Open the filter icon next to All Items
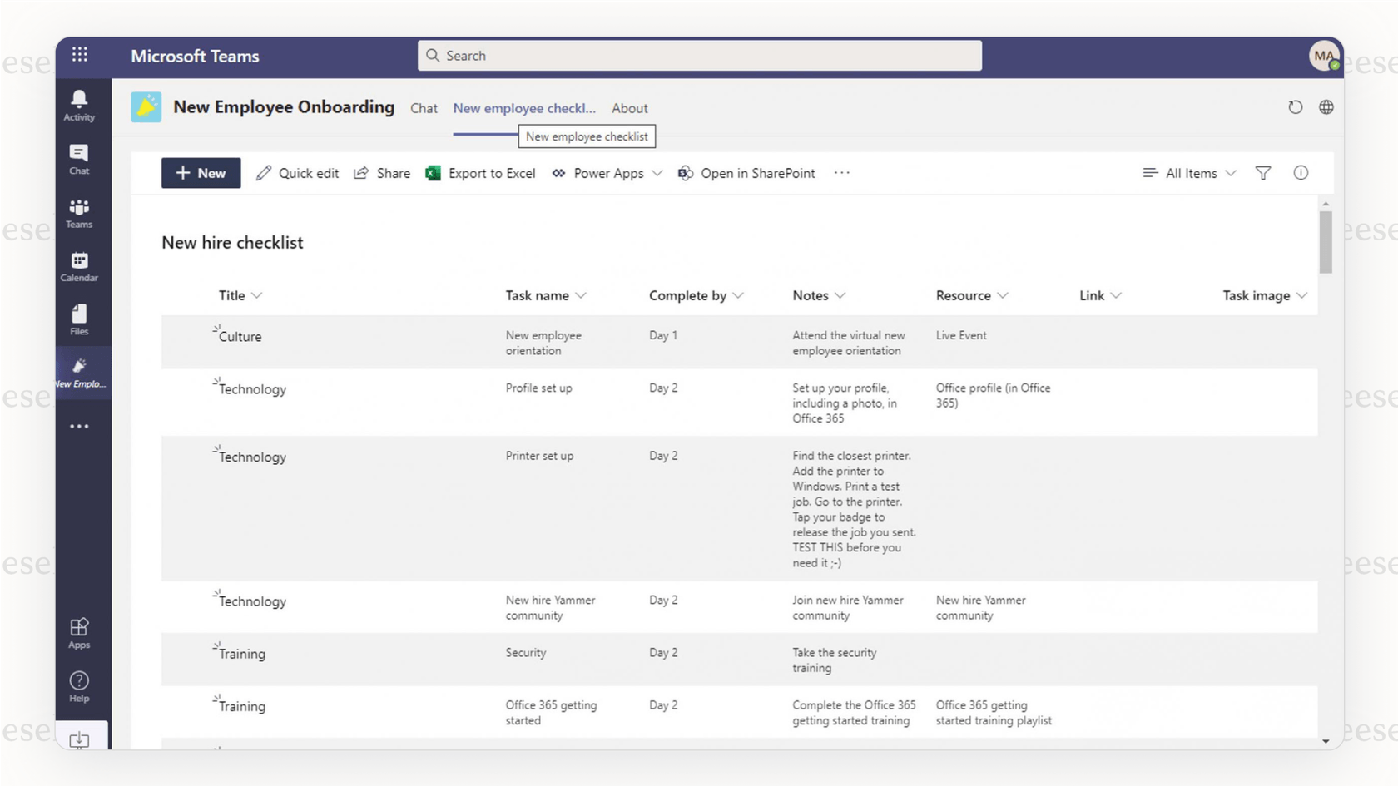This screenshot has height=786, width=1398. (1263, 173)
